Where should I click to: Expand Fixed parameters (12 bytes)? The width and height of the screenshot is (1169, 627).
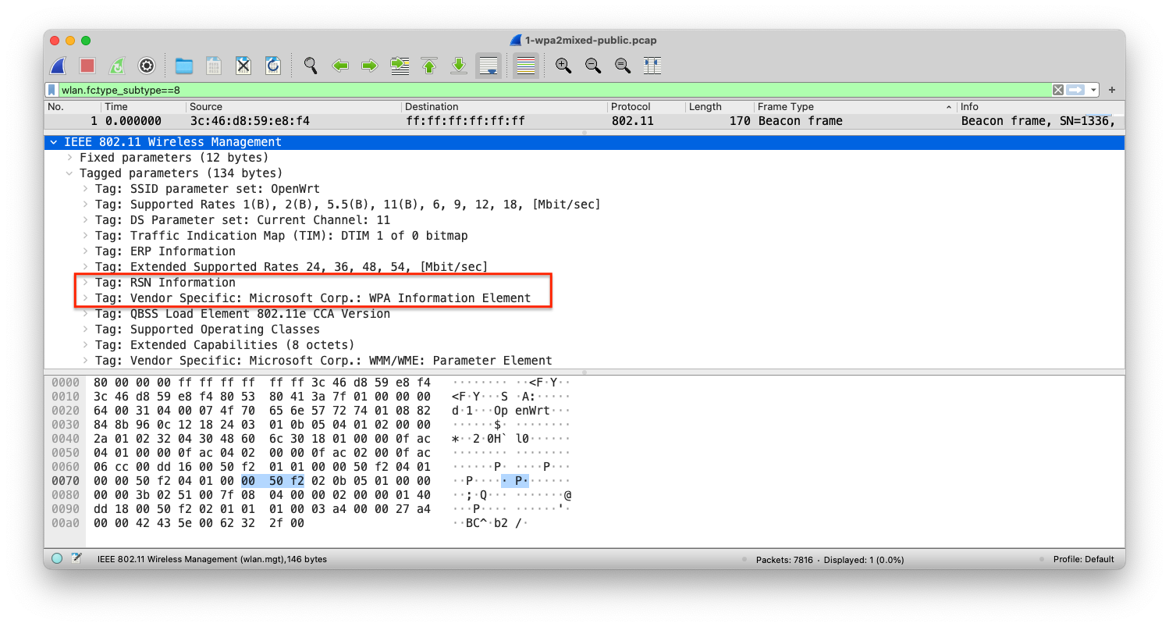click(x=69, y=158)
